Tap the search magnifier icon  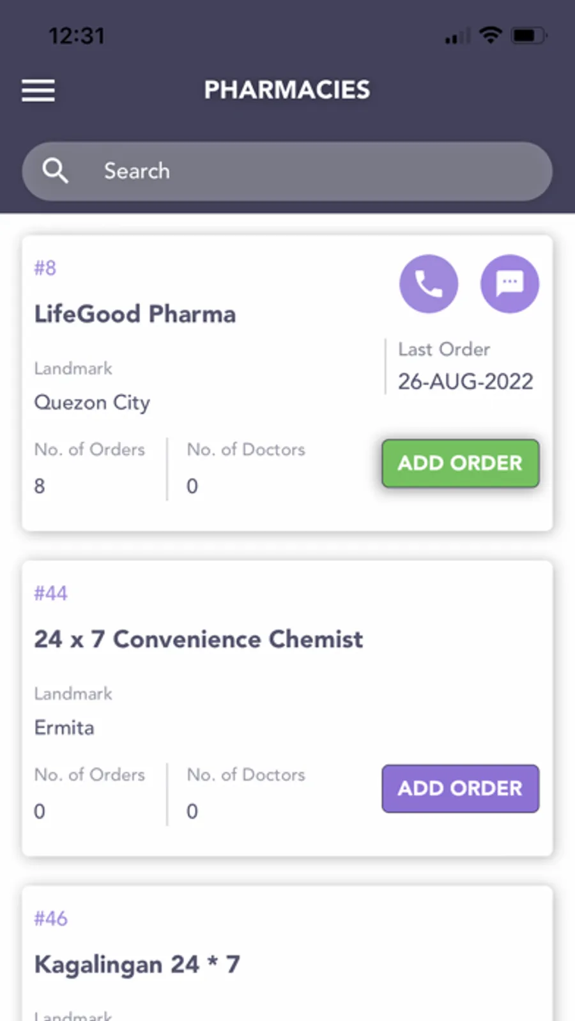[x=55, y=171]
